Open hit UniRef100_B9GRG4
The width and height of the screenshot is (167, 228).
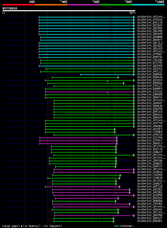point(150,83)
